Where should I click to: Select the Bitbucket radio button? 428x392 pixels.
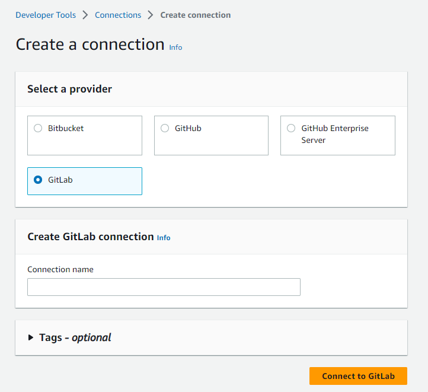[x=38, y=128]
